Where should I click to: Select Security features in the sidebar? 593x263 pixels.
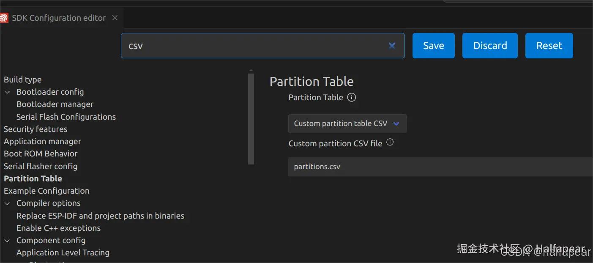coord(36,129)
